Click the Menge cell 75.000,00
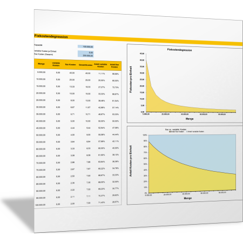Image resolution: width=243 pixels, height=243 pixels. (41, 170)
